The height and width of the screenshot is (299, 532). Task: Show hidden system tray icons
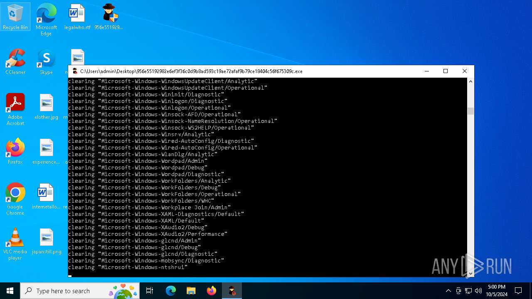[448, 291]
